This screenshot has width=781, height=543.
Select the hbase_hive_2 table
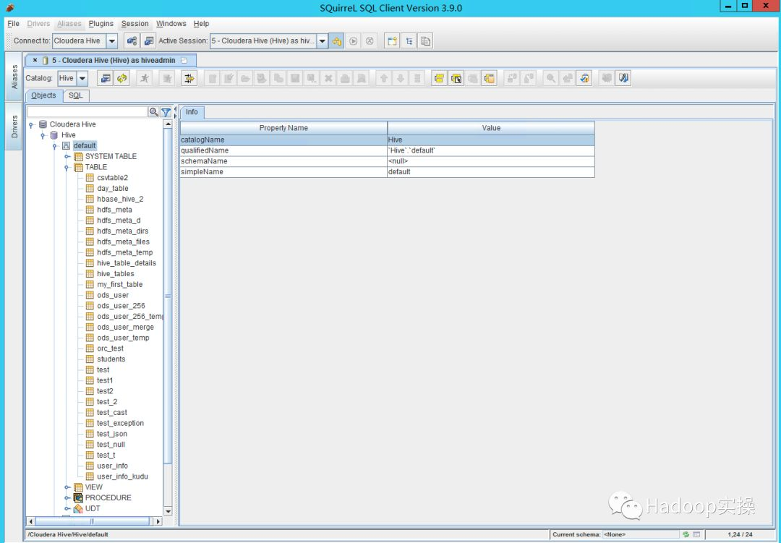click(120, 200)
